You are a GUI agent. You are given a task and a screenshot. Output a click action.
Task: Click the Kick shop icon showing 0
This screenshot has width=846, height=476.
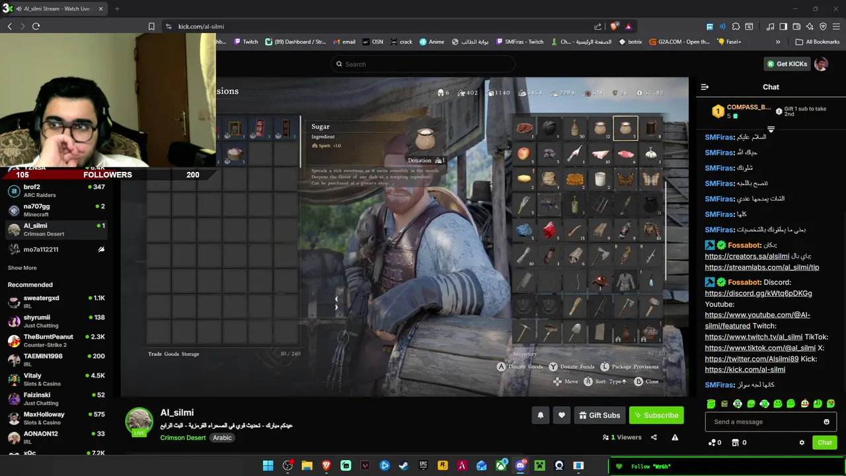point(739,442)
